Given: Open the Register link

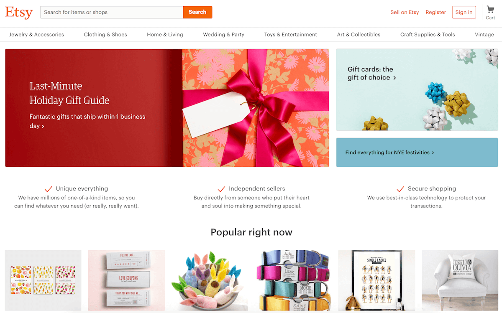Looking at the screenshot, I should (x=436, y=12).
